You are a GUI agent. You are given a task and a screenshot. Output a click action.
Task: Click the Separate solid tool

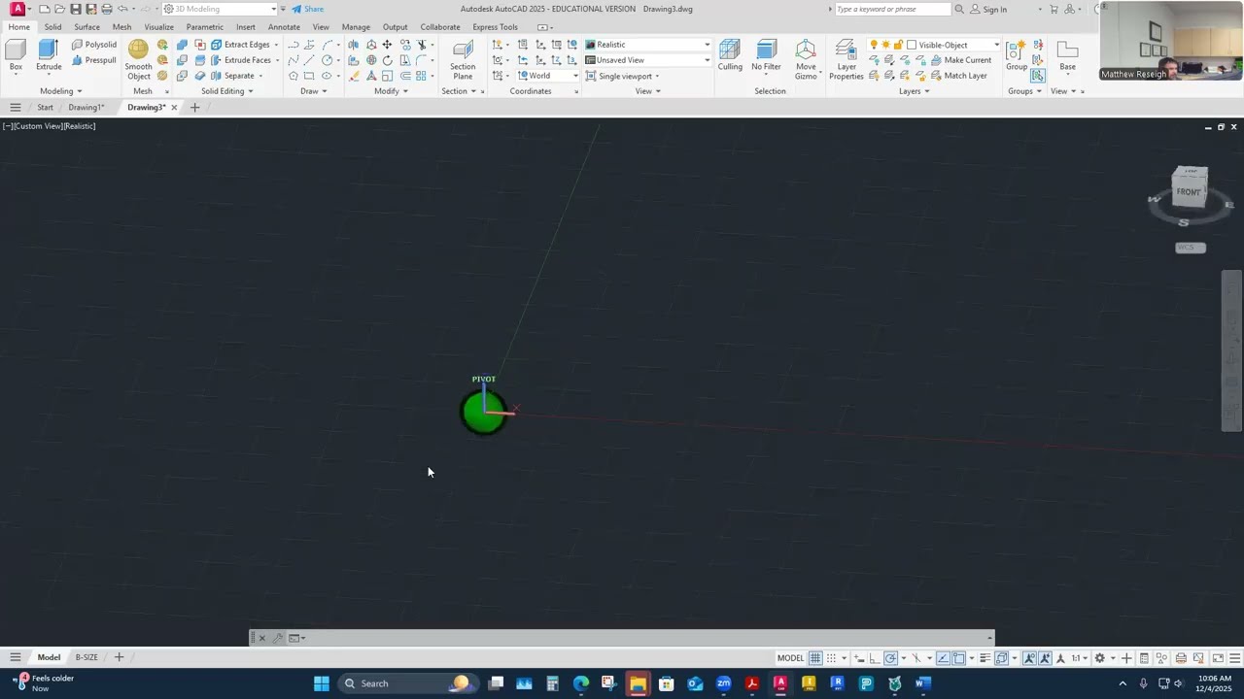tap(232, 76)
